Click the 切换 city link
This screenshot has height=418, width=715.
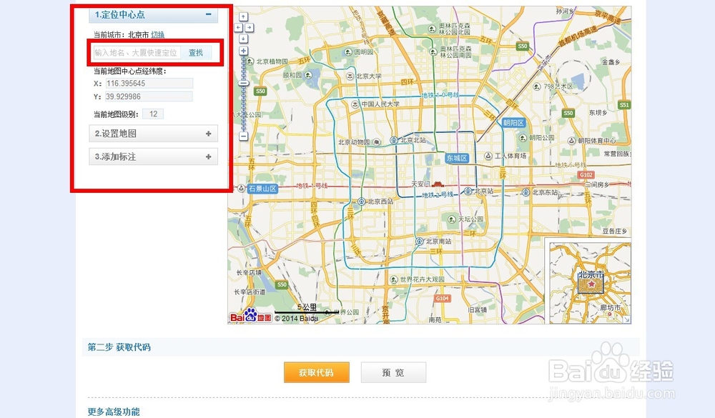click(x=158, y=34)
